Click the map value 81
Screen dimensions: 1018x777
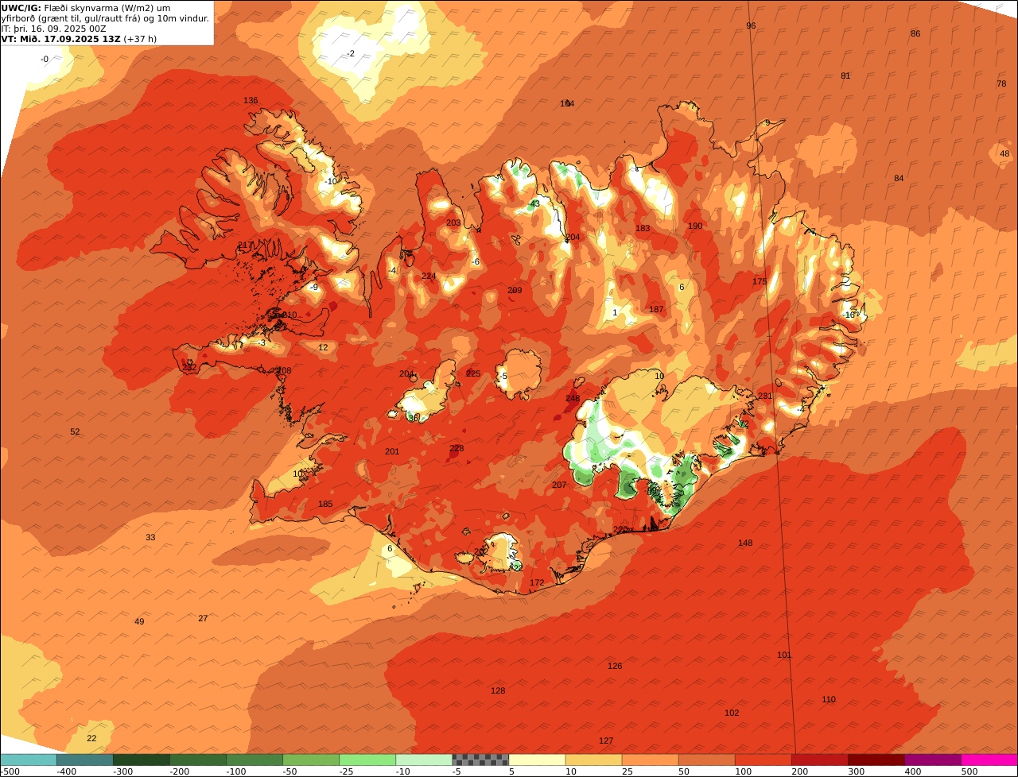point(845,76)
